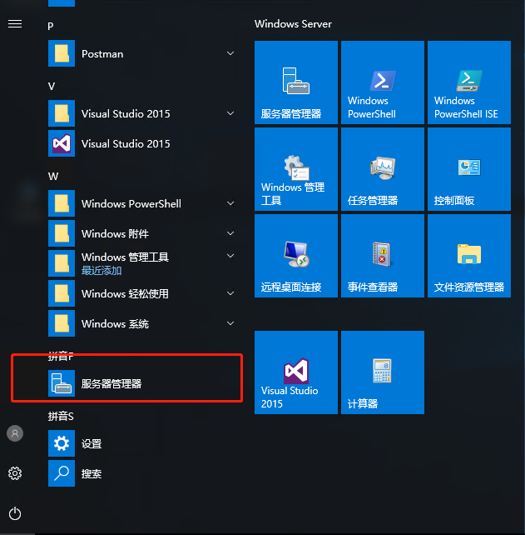Open the 控制面板 tile

coord(469,169)
